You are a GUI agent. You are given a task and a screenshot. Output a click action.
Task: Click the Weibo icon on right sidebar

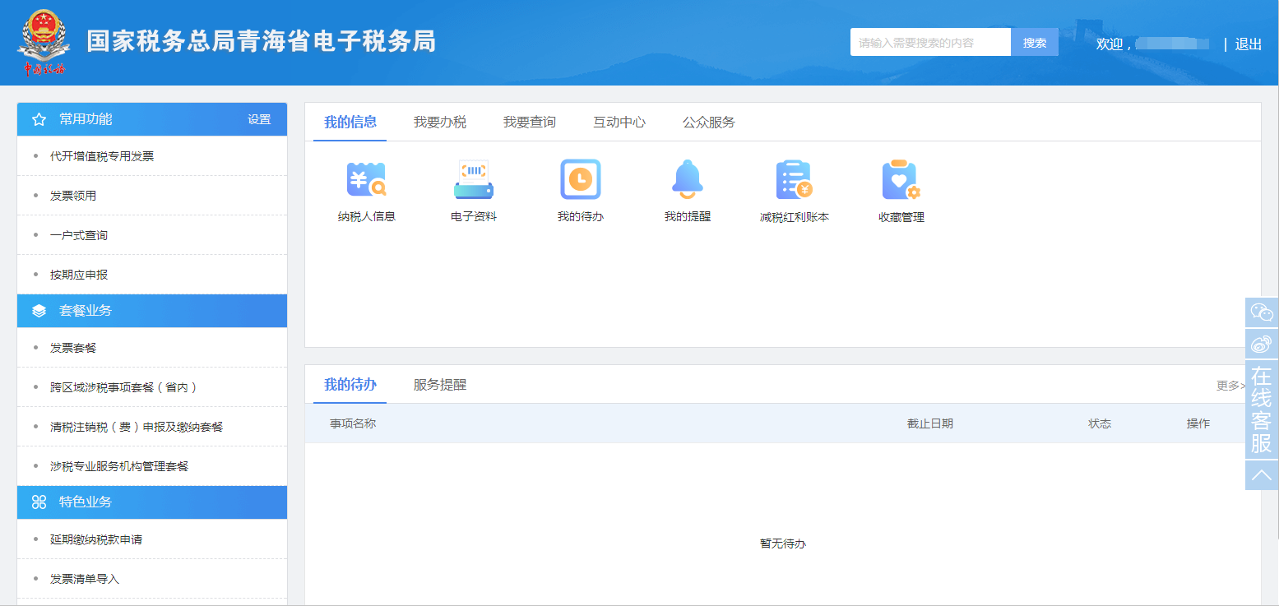point(1262,344)
